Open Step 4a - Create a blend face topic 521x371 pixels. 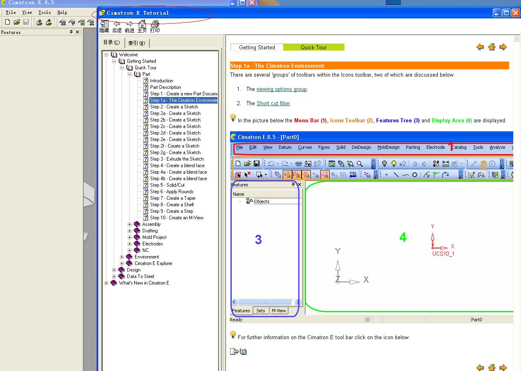[x=178, y=172]
